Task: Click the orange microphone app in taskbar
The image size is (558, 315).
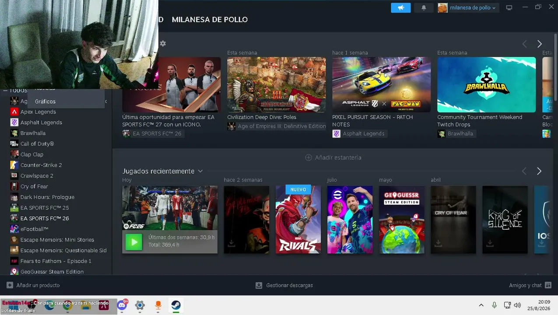Action: pos(158,305)
